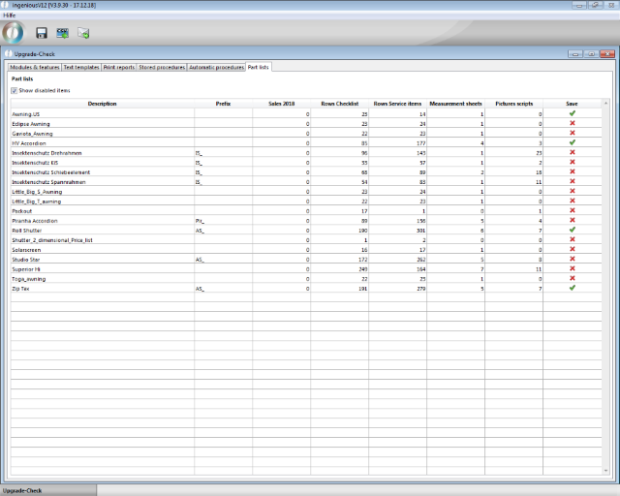The image size is (620, 496).
Task: Switch to Text templates tab
Action: (x=81, y=67)
